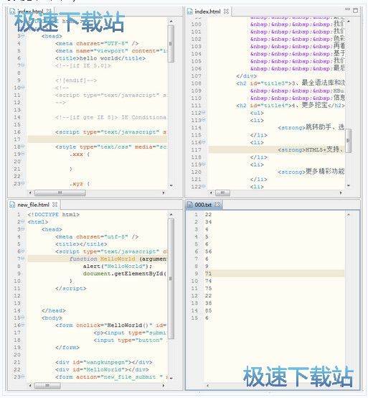Screen dimensions: 368x398
Task: Click the value 56 on line 6 of 000.txt
Action: pos(208,251)
